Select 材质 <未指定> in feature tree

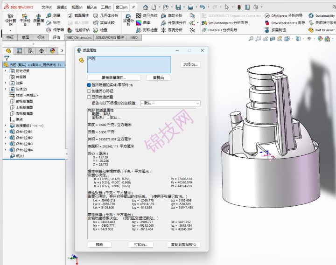24,95
